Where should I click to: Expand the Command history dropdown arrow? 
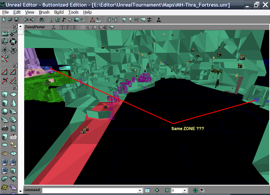[x=141, y=191]
